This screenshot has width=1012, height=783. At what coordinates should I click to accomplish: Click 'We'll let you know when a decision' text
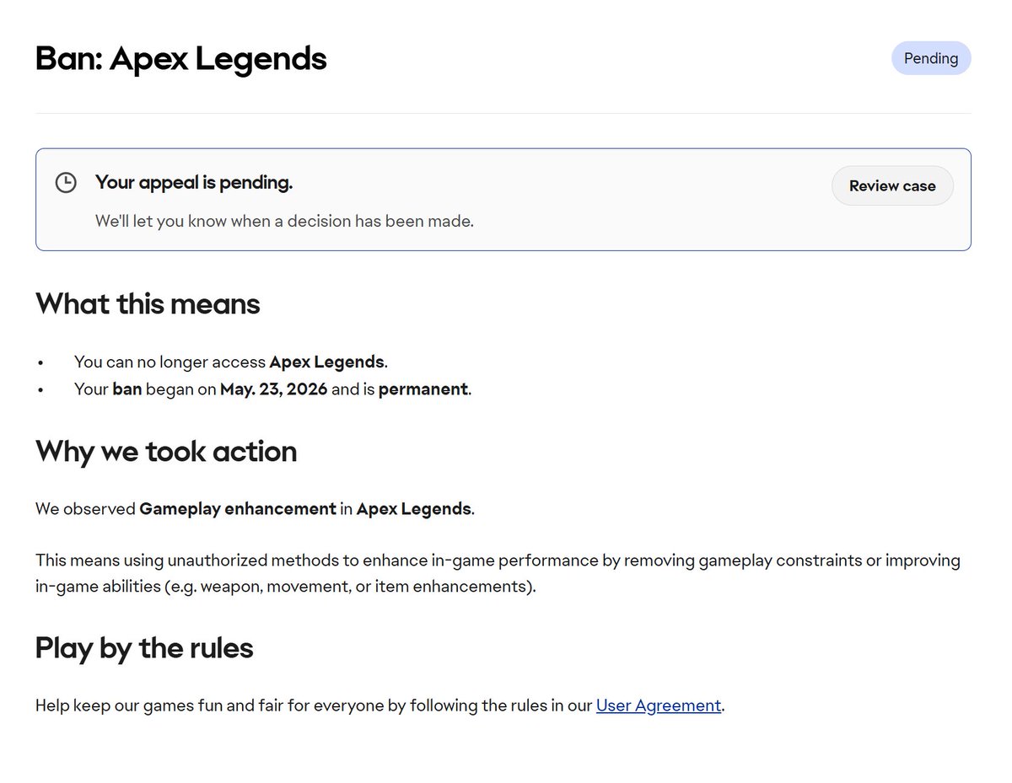point(284,222)
